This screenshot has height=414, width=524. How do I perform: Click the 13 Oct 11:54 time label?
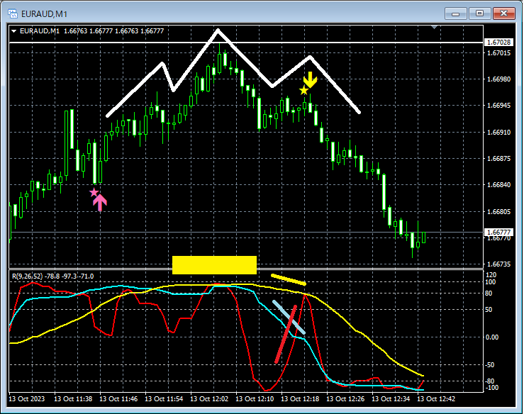[164, 398]
